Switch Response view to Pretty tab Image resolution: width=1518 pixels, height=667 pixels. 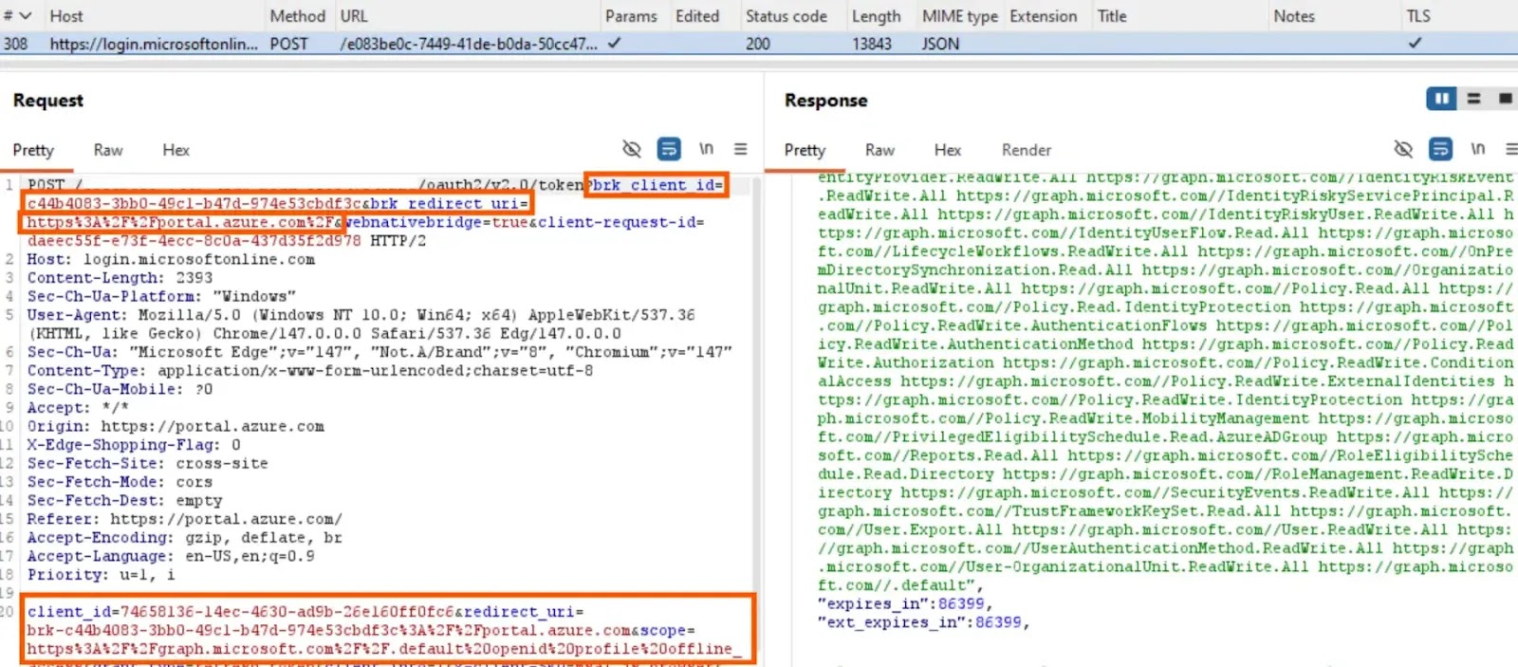(805, 150)
